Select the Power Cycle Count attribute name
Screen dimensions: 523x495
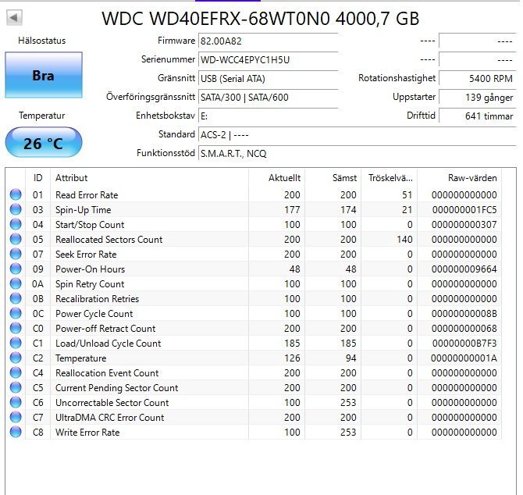point(94,314)
